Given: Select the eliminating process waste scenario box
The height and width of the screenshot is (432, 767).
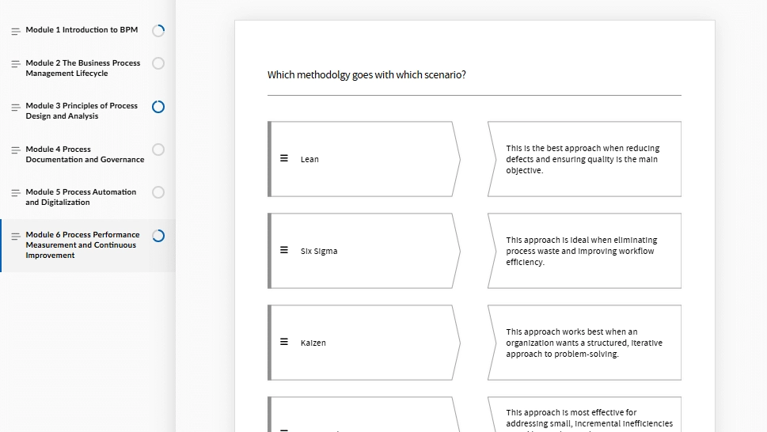Looking at the screenshot, I should coord(584,251).
